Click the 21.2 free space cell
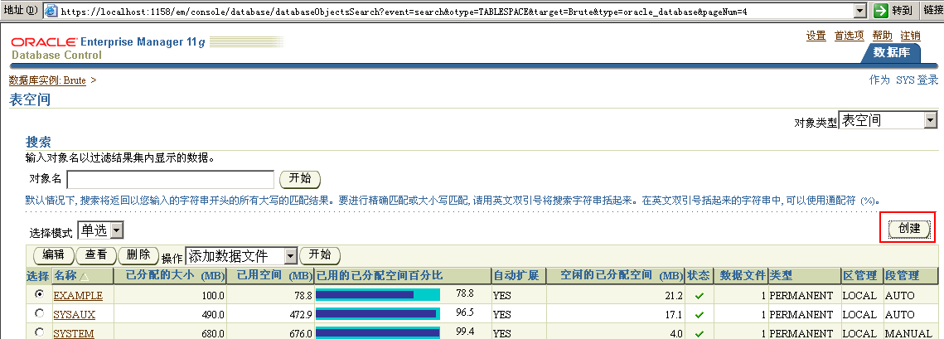Screen dimensions: 944x339 (675, 296)
